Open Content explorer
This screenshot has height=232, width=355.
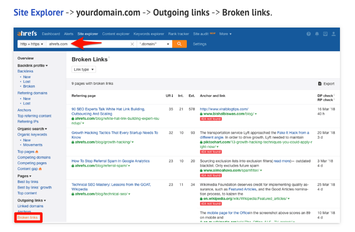coord(116,34)
